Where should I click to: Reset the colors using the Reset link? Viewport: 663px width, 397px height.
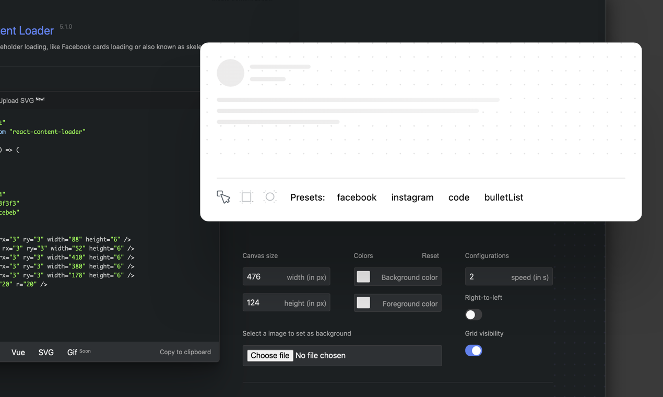(x=430, y=255)
